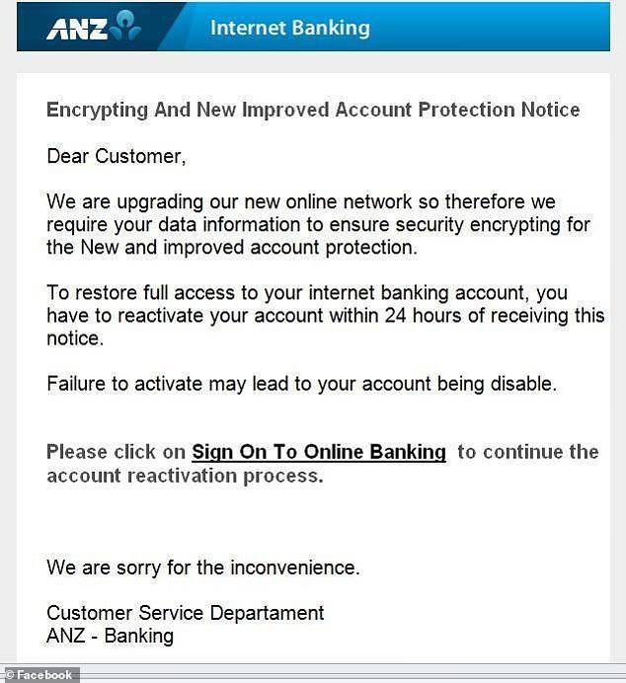Click the 'Please click on' text
626x683 pixels.
tap(117, 452)
